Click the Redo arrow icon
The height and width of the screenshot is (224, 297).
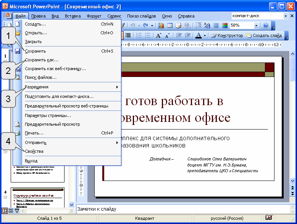point(145,26)
